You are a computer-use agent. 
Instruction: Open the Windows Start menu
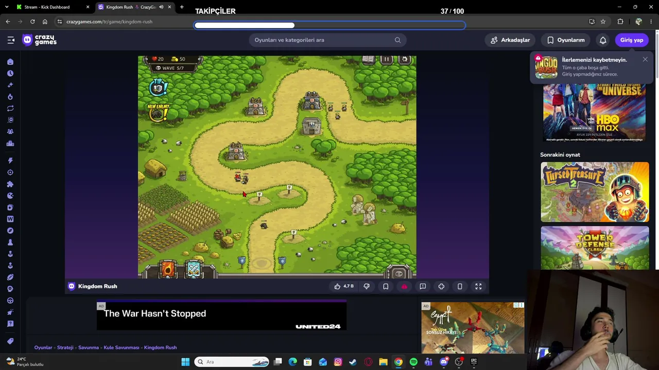point(185,362)
